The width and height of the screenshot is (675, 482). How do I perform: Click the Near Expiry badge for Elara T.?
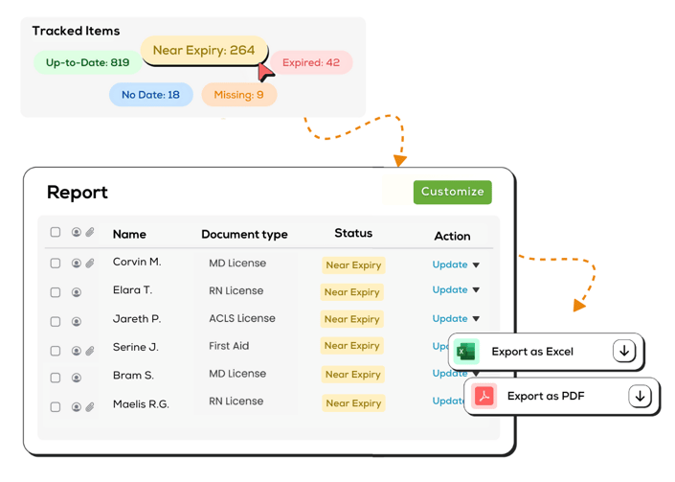[x=351, y=292]
